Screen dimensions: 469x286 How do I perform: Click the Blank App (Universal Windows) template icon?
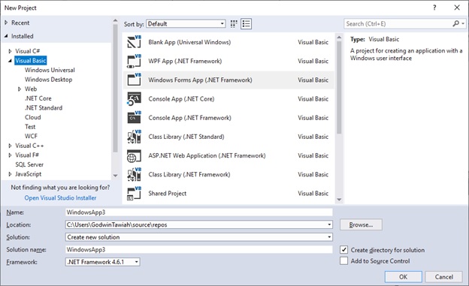pyautogui.click(x=134, y=42)
